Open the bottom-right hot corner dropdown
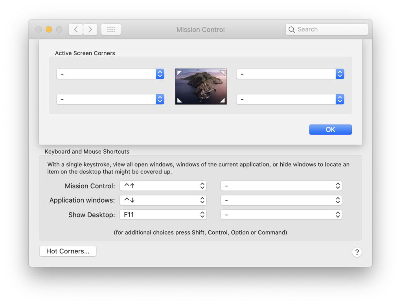 [290, 99]
